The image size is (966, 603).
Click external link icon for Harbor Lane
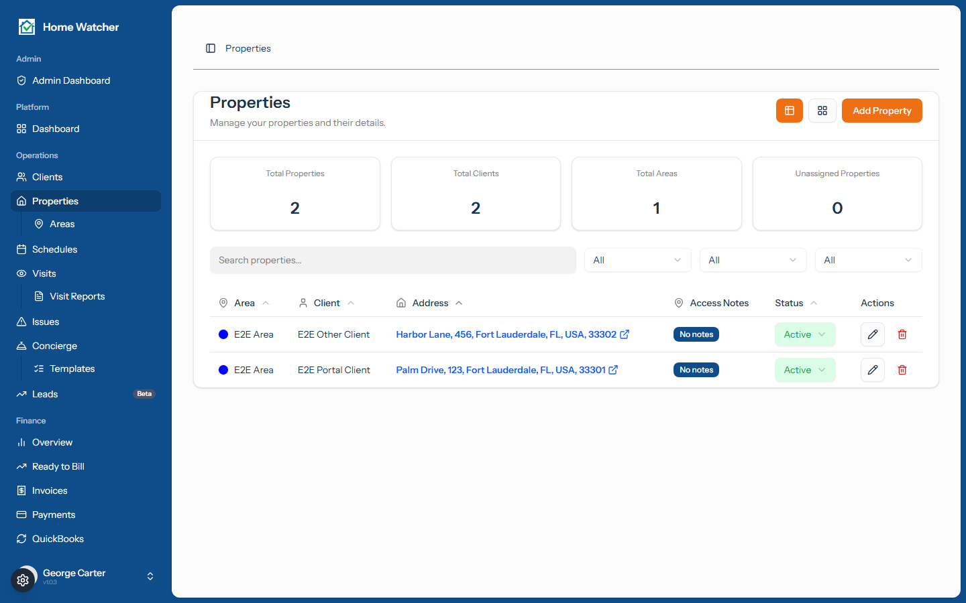(x=625, y=334)
